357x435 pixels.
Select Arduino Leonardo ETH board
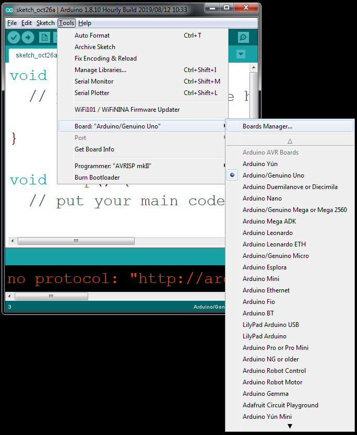coord(291,244)
